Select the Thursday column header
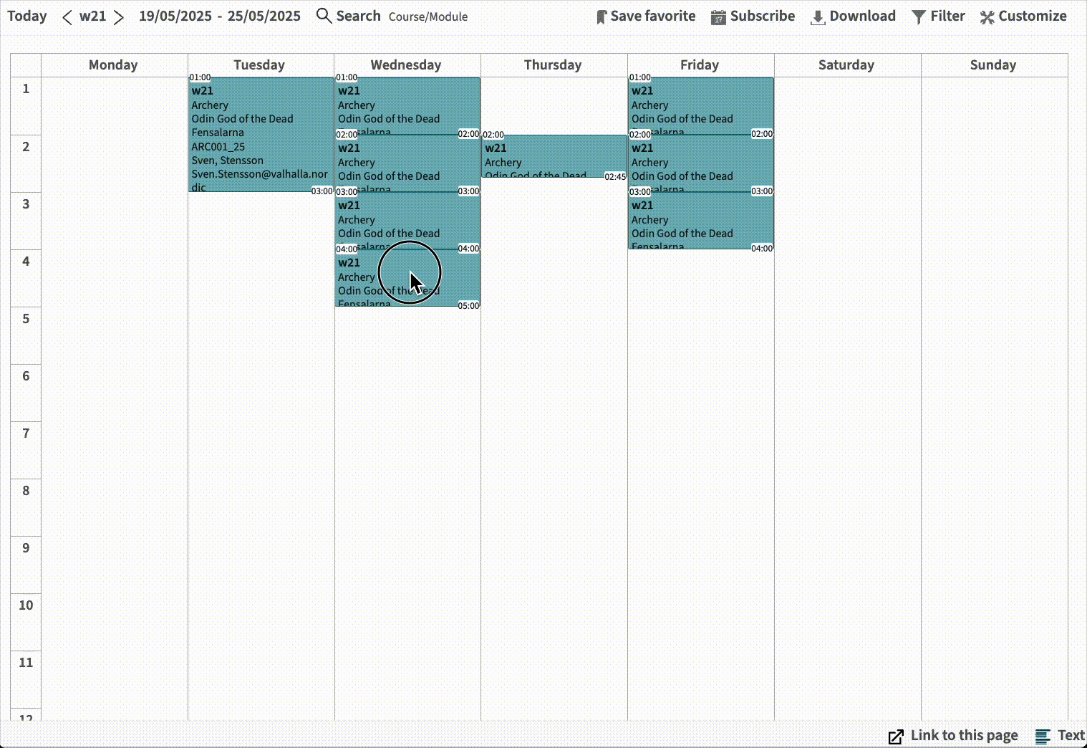Screen dimensions: 1087x748 point(553,64)
